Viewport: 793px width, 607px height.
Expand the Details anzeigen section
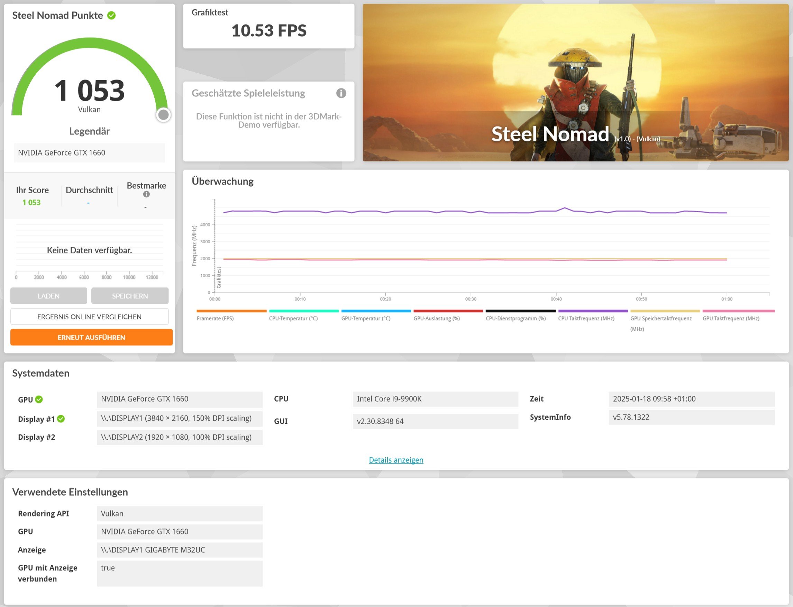coord(395,460)
